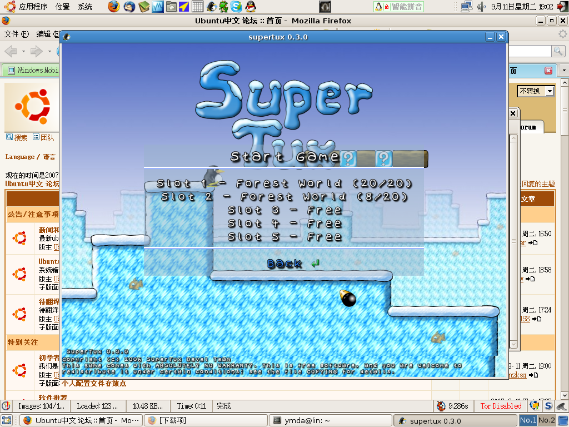The image size is (569, 427).
Task: Open the volume speaker tray icon
Action: pos(481,7)
